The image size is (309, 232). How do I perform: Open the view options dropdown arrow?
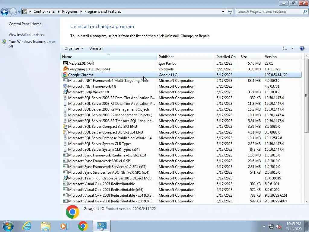coord(292,48)
